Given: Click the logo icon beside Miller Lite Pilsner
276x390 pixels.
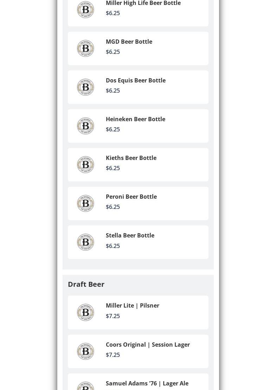Looking at the screenshot, I should [85, 312].
